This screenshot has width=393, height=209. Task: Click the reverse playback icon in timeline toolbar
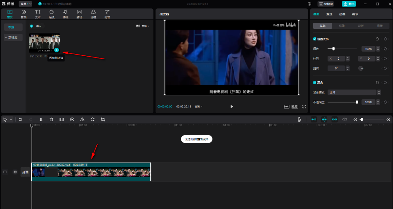coord(72,120)
